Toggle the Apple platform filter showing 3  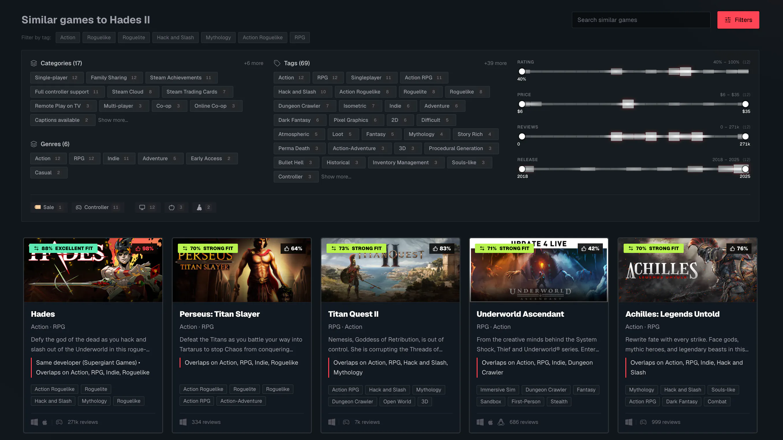[176, 207]
